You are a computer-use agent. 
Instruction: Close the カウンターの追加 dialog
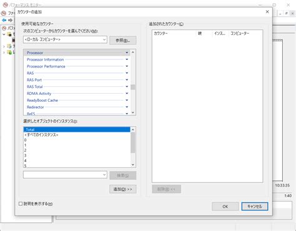[x=267, y=12]
